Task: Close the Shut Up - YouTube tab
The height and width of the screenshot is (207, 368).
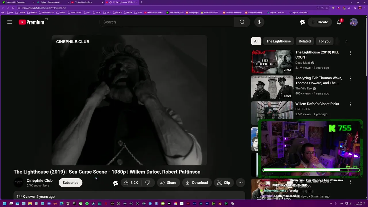Action: click(x=103, y=2)
